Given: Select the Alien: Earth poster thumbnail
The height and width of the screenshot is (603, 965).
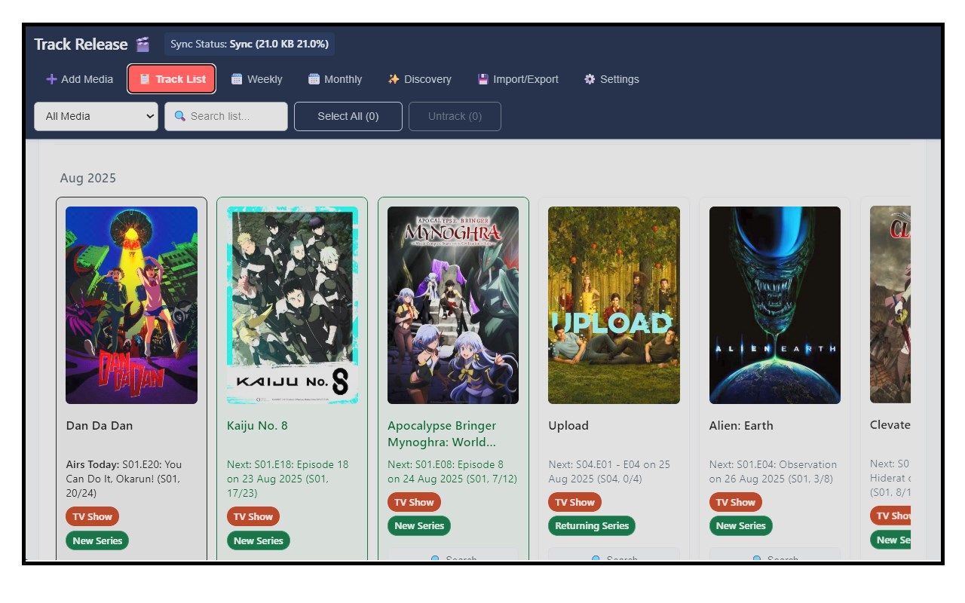Looking at the screenshot, I should click(775, 305).
